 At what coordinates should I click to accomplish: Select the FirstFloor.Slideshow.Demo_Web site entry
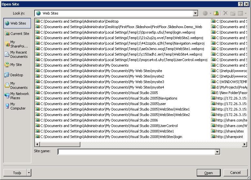pos(119,27)
